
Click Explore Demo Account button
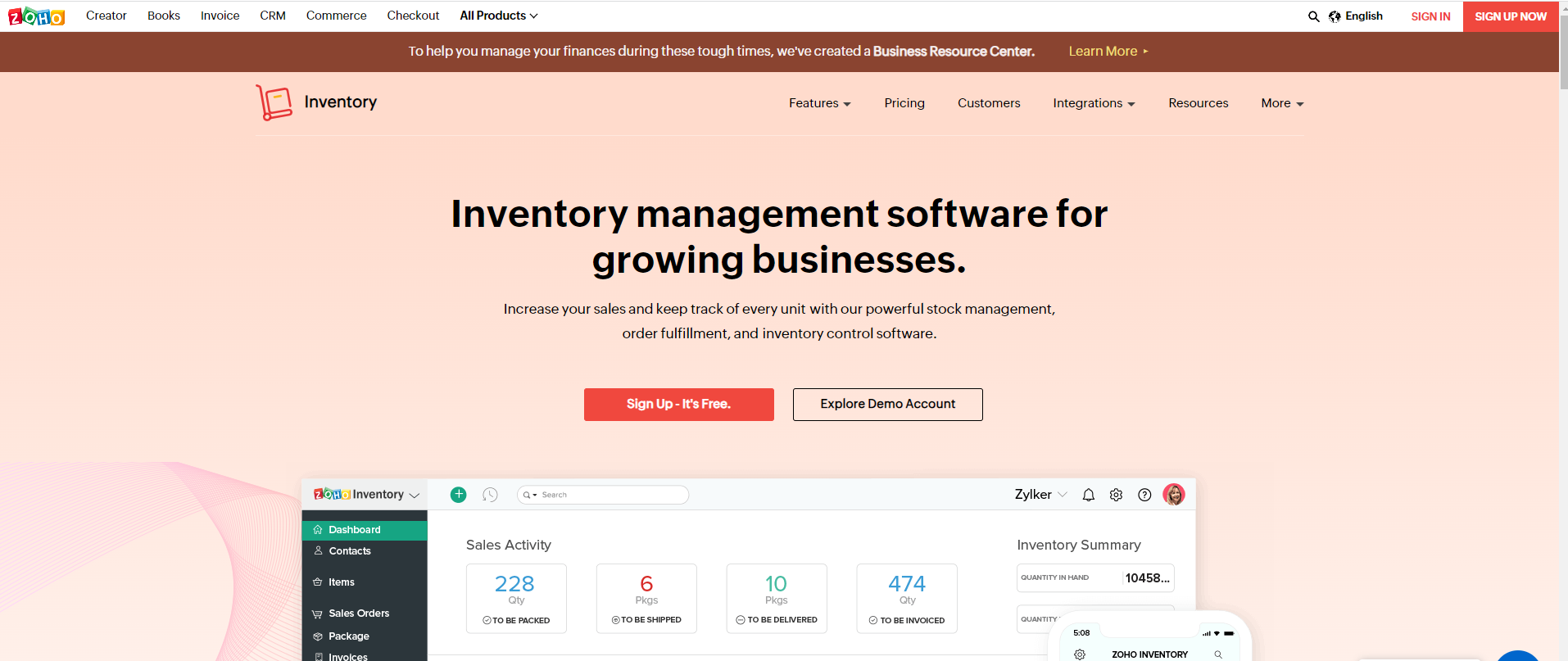pos(888,405)
